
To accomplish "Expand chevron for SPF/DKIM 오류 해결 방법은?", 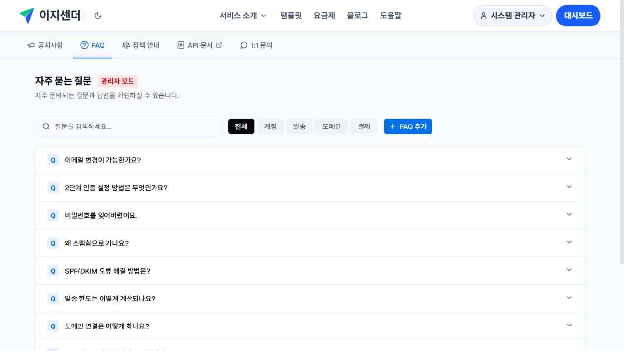I will click(x=569, y=270).
